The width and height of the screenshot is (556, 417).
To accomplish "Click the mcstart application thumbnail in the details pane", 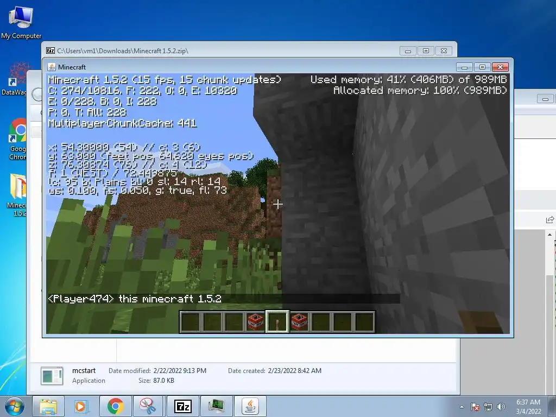I will (52, 376).
